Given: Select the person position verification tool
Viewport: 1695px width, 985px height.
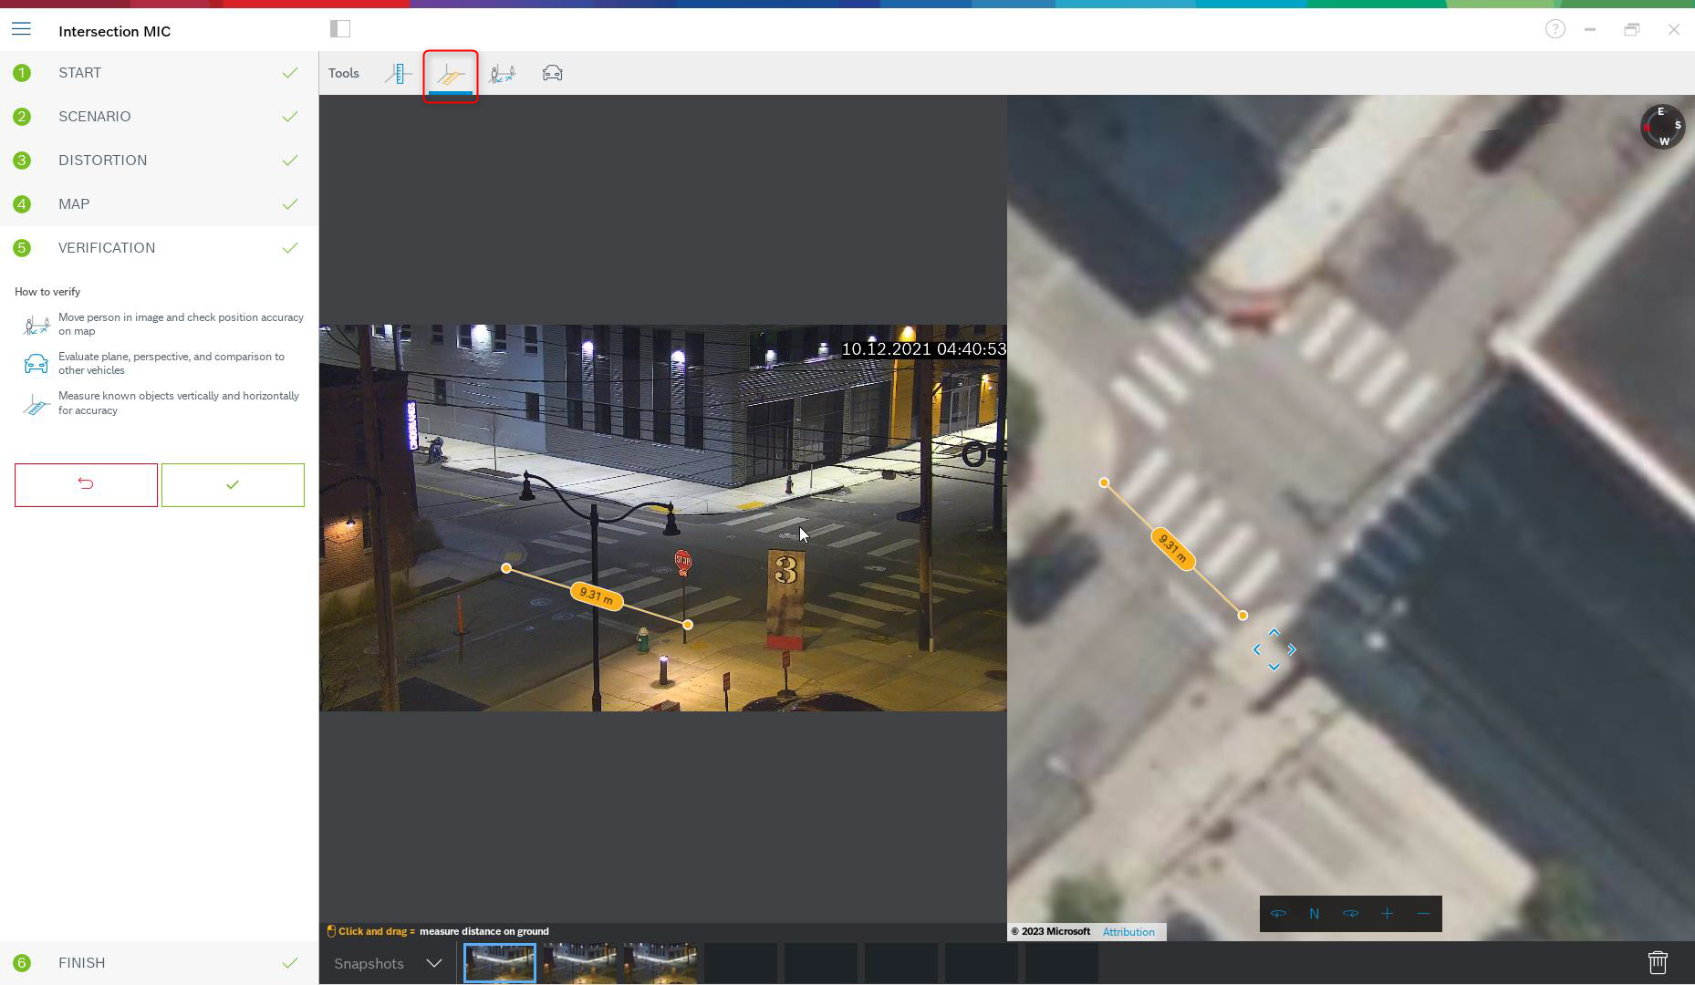Looking at the screenshot, I should tap(502, 74).
